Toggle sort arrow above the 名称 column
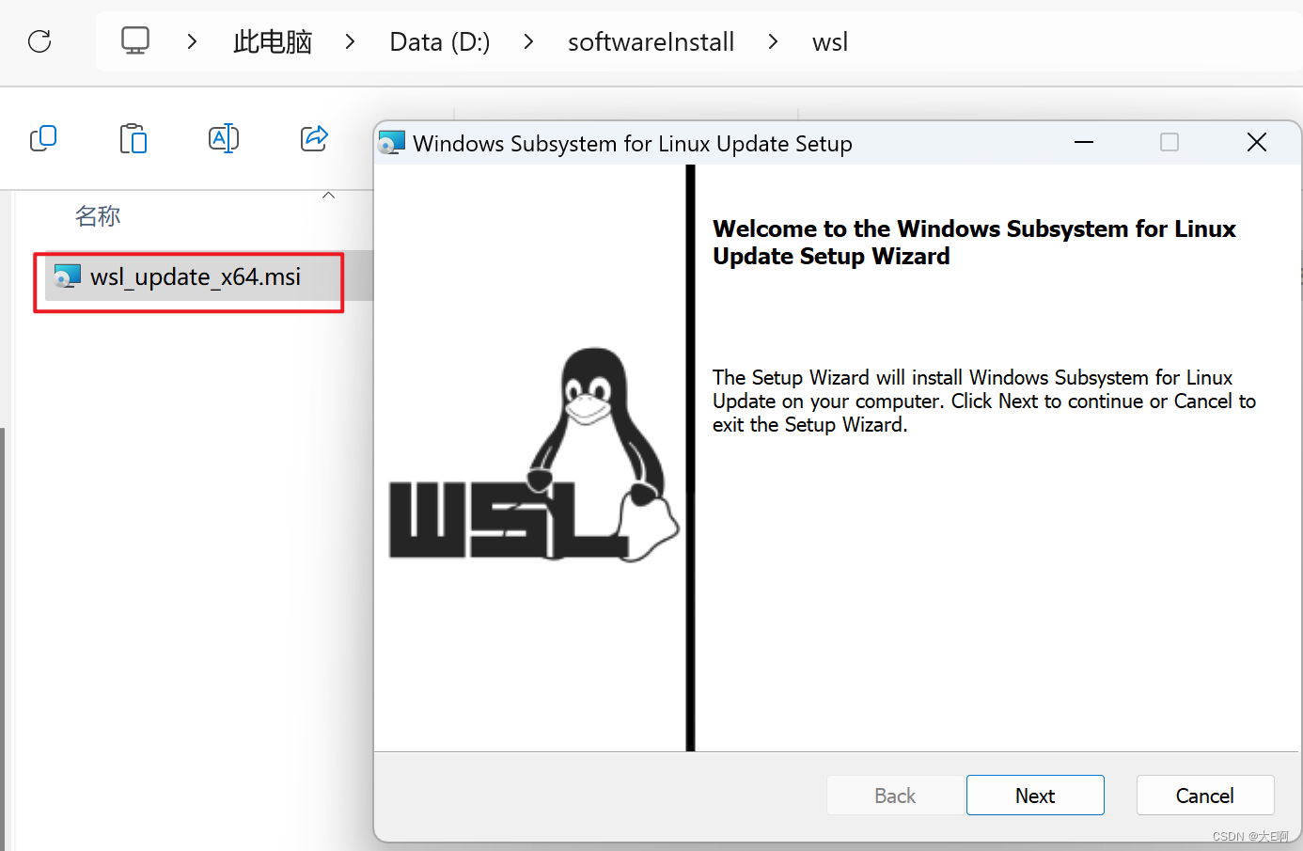The width and height of the screenshot is (1303, 851). pos(329,196)
